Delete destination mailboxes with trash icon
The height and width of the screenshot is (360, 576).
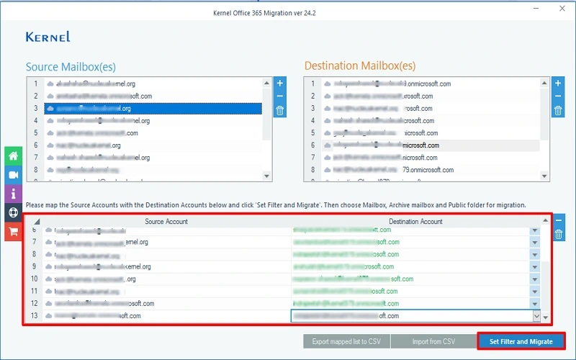[557, 110]
